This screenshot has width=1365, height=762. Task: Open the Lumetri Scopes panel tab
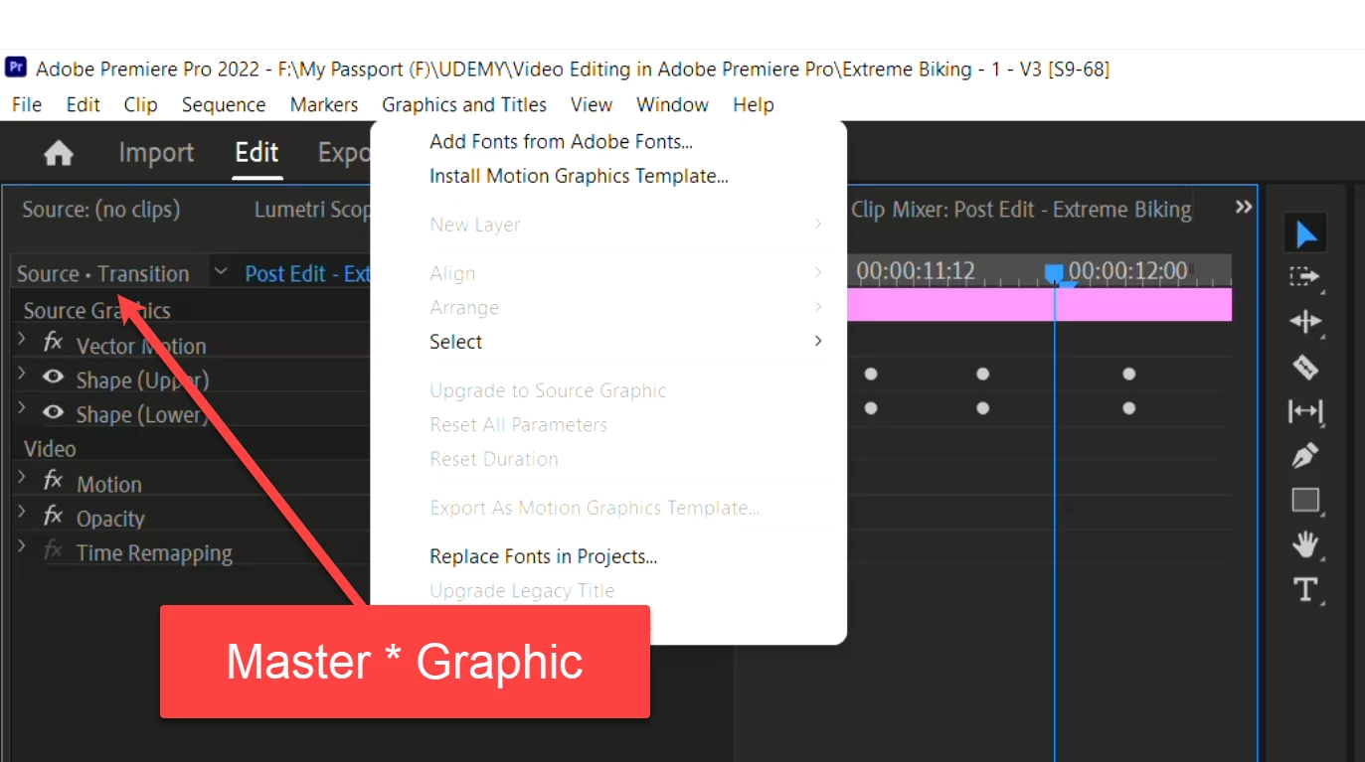pos(312,210)
